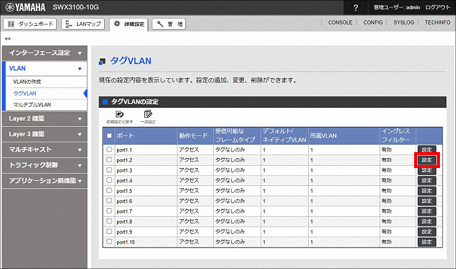Click 設定 button for port1.4
This screenshot has height=269, width=456.
pos(426,180)
